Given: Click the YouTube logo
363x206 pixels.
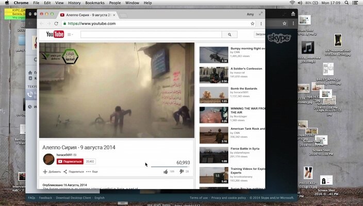Looking at the screenshot, I should (x=55, y=35).
